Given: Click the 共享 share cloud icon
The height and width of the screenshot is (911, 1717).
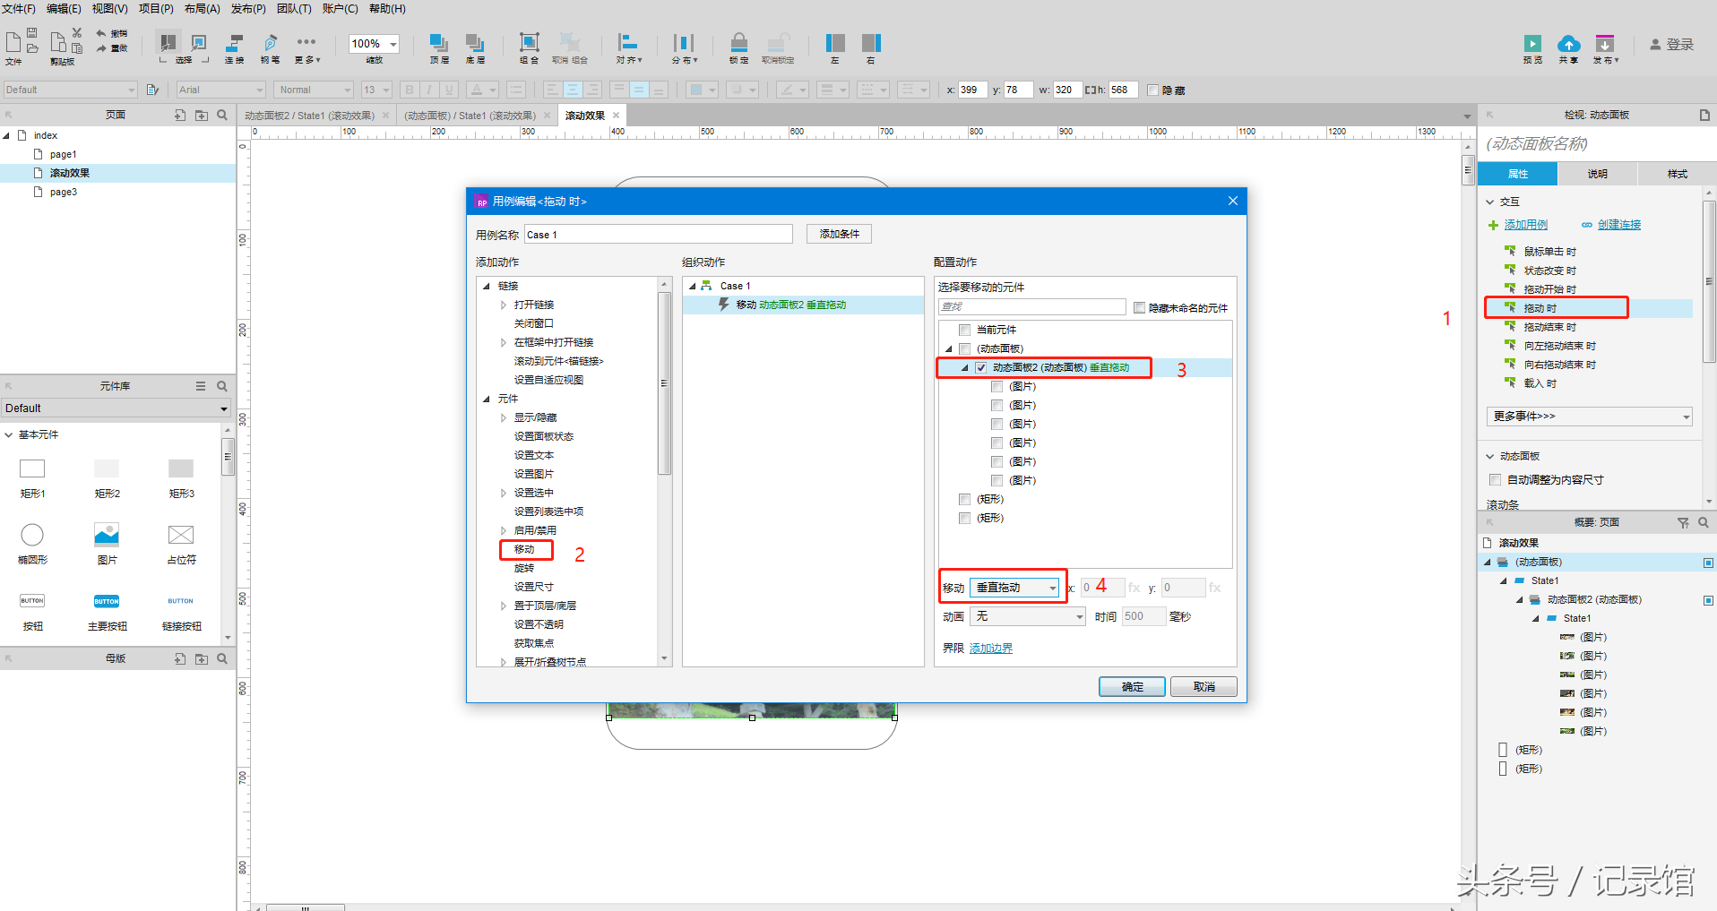Looking at the screenshot, I should 1568,43.
